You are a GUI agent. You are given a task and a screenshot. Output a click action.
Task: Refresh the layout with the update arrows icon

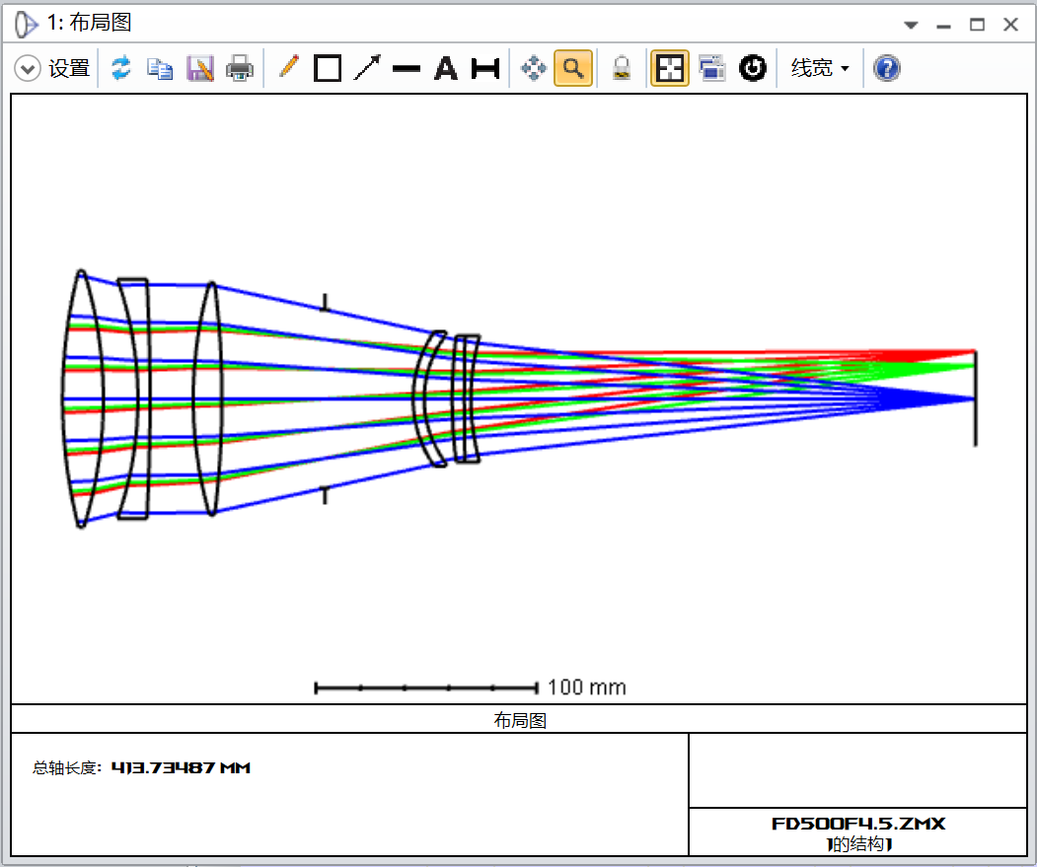click(x=121, y=68)
